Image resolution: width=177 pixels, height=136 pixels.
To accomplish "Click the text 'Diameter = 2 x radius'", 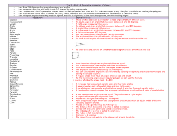I will [x=86, y=115].
